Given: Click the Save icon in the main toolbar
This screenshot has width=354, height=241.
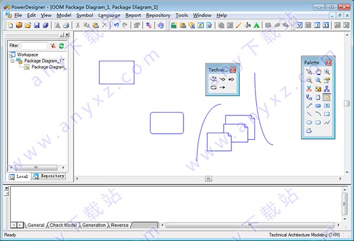Looking at the screenshot, I should tap(37, 25).
